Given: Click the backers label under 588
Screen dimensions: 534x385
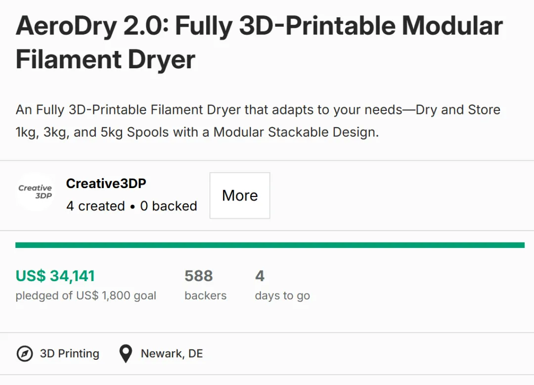Looking at the screenshot, I should pyautogui.click(x=205, y=295).
